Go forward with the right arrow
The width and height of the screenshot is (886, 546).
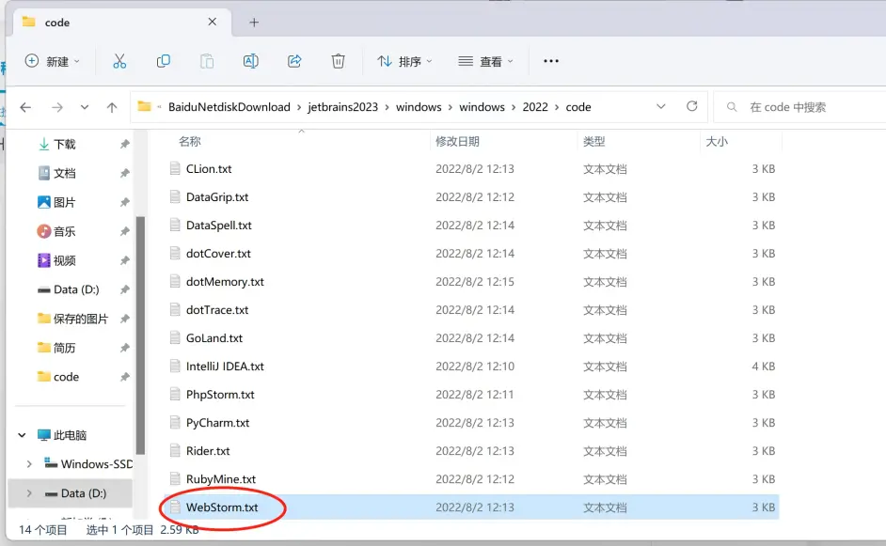point(57,107)
